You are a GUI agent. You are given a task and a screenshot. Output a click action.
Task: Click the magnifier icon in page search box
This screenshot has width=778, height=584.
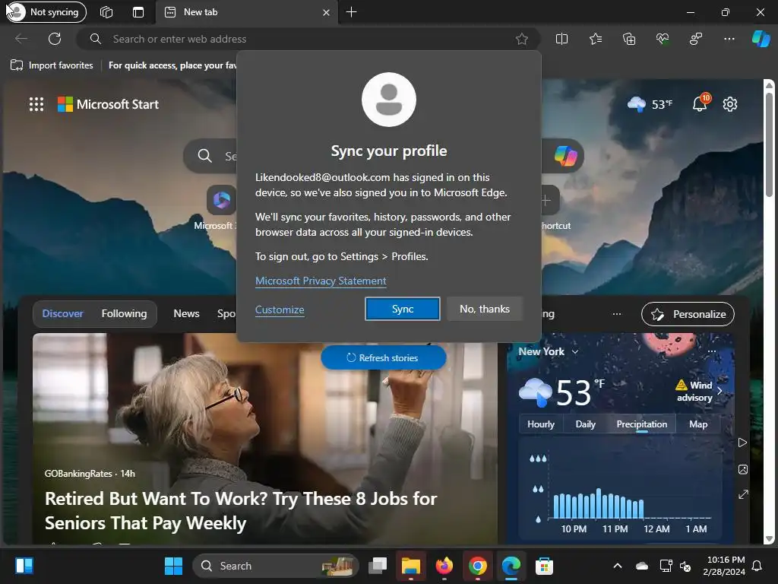click(204, 156)
